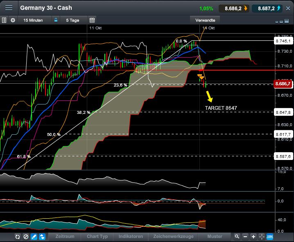Click the orange triangle order markers
Image resolution: width=294 pixels, height=242 pixels.
point(201,76)
